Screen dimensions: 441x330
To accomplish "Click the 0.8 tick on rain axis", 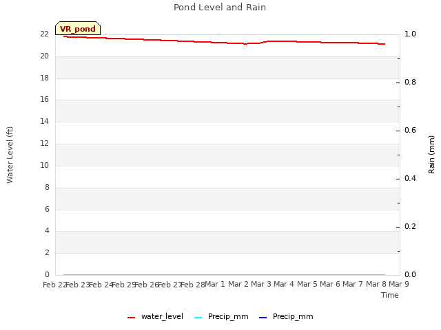I will point(410,82).
